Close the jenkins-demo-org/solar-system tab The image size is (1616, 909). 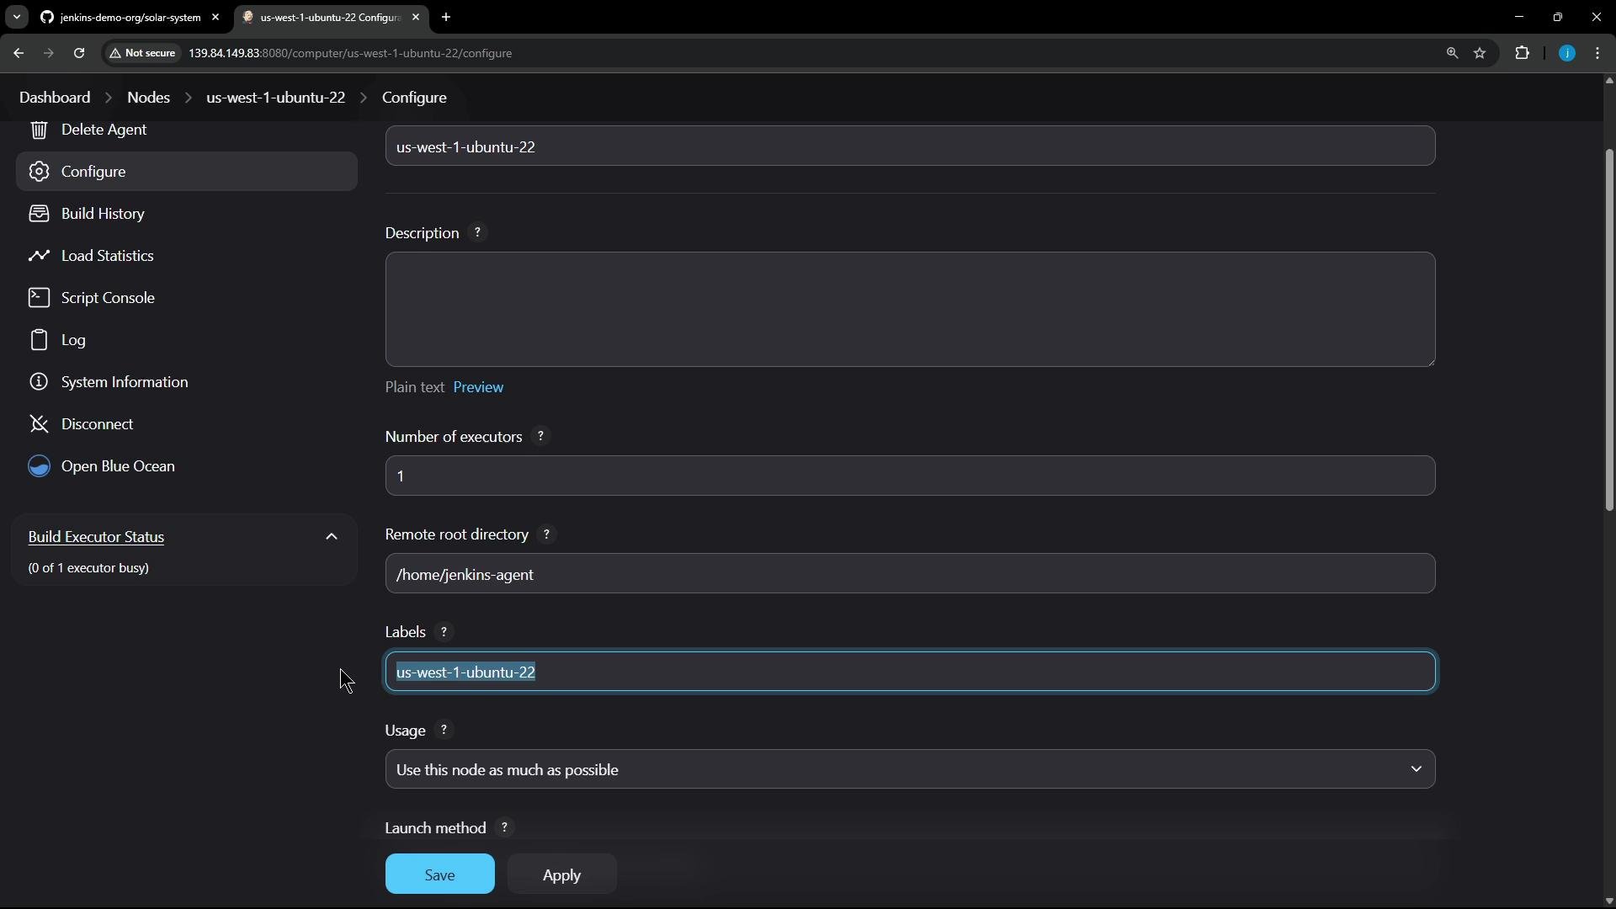(x=215, y=17)
